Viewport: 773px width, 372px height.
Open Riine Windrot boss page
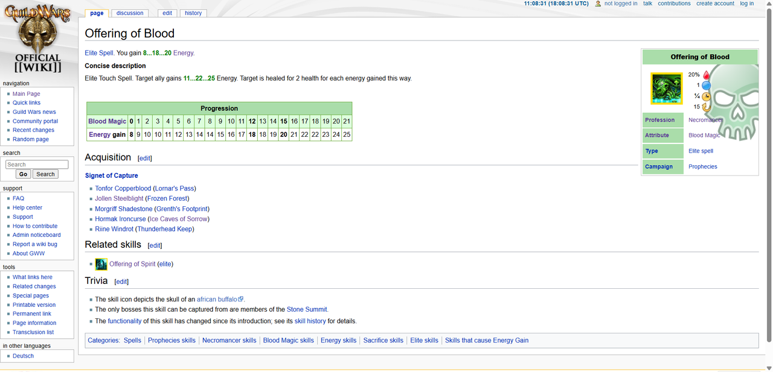tap(114, 229)
